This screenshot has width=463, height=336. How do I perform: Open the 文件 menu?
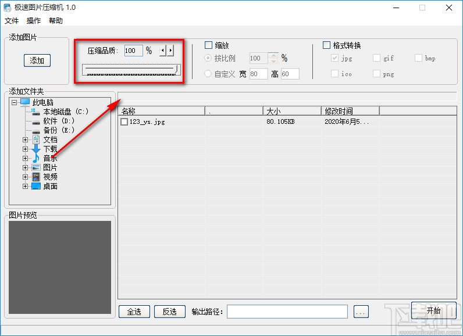(x=12, y=21)
